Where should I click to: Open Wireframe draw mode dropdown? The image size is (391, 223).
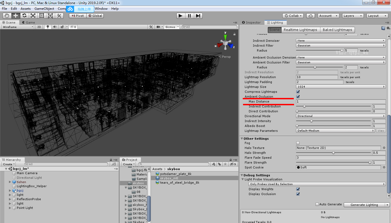pos(18,27)
